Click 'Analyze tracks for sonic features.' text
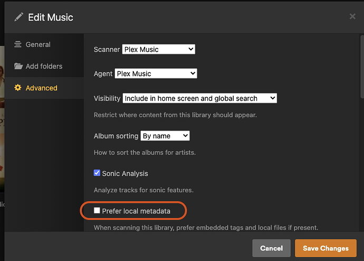 [143, 190]
